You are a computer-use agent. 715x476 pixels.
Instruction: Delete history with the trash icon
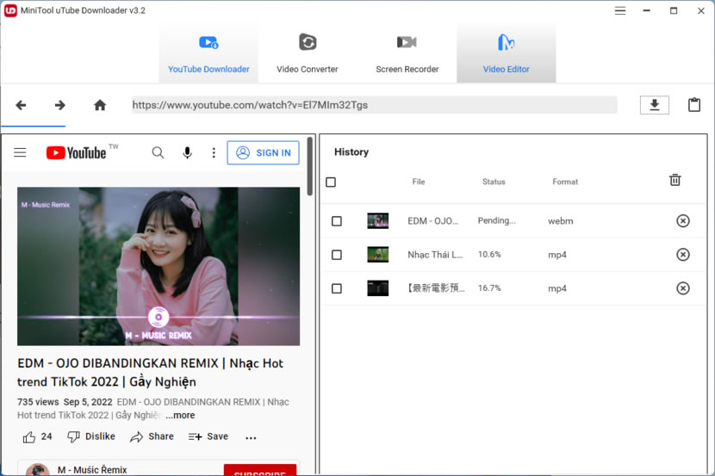click(675, 180)
